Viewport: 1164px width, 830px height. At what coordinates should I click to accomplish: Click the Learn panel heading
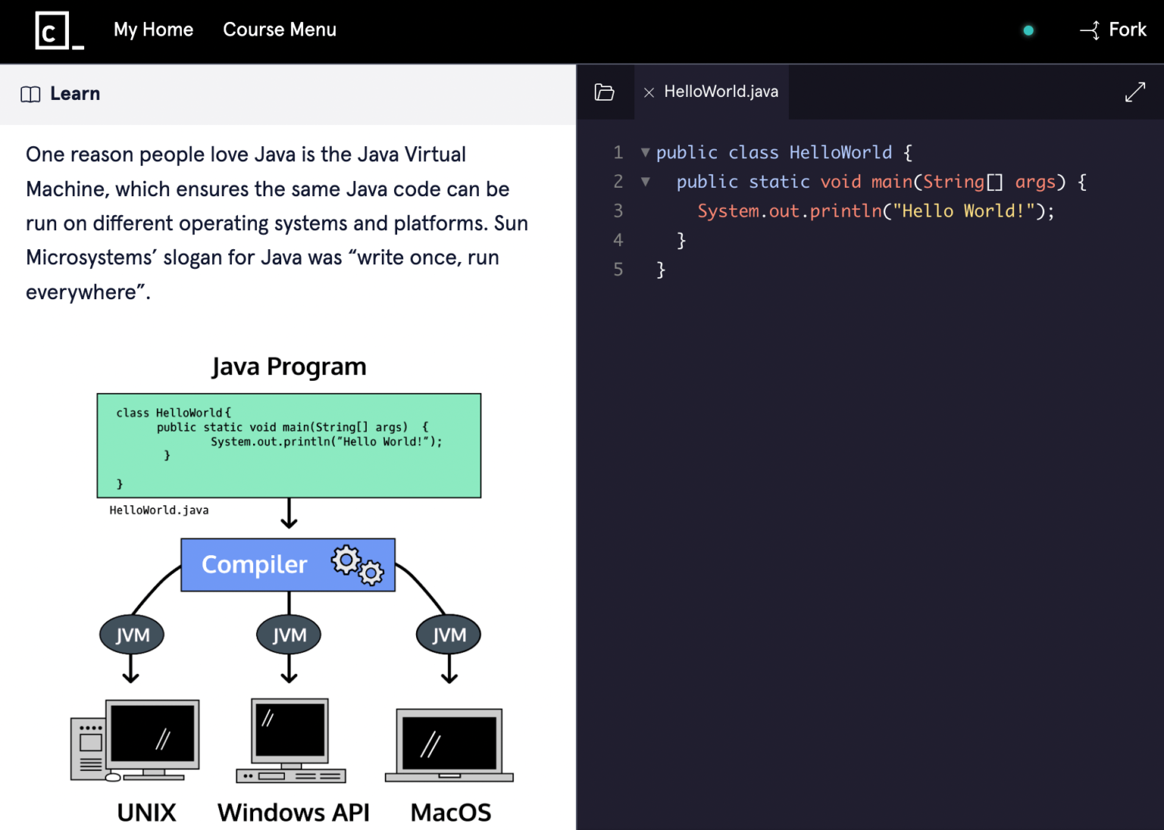tap(75, 94)
